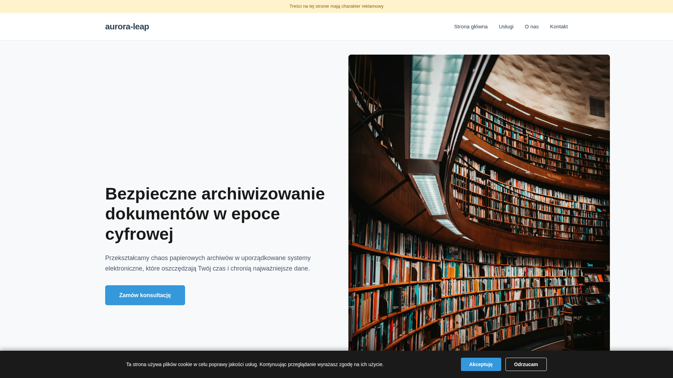Select Kontakt in the navigation
673x378 pixels.
[x=559, y=27]
